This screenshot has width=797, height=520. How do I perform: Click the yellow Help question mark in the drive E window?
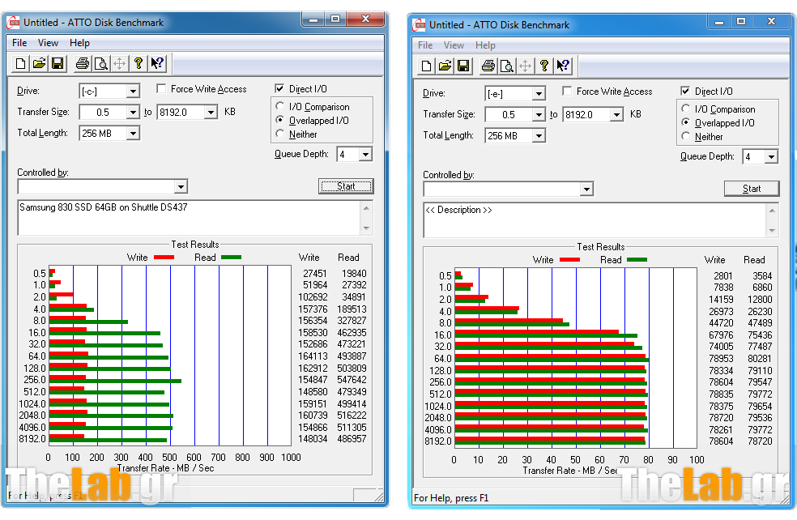tap(543, 66)
